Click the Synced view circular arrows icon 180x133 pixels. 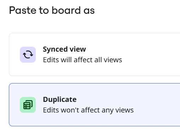click(x=28, y=54)
